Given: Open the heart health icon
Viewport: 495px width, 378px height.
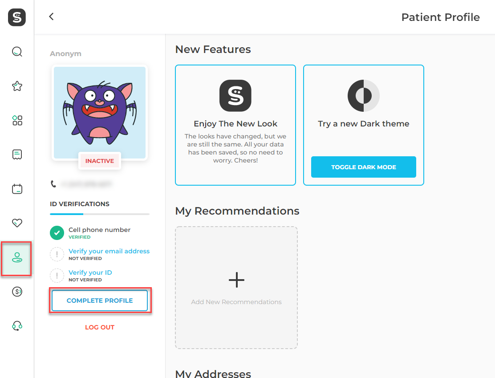Looking at the screenshot, I should 17,223.
